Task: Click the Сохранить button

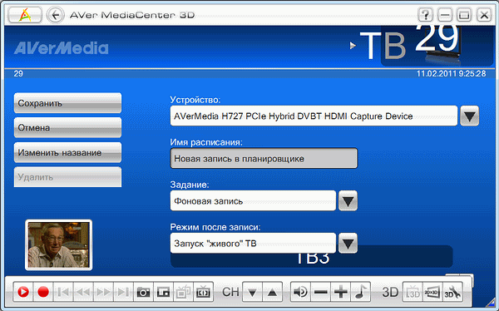Action: point(67,103)
